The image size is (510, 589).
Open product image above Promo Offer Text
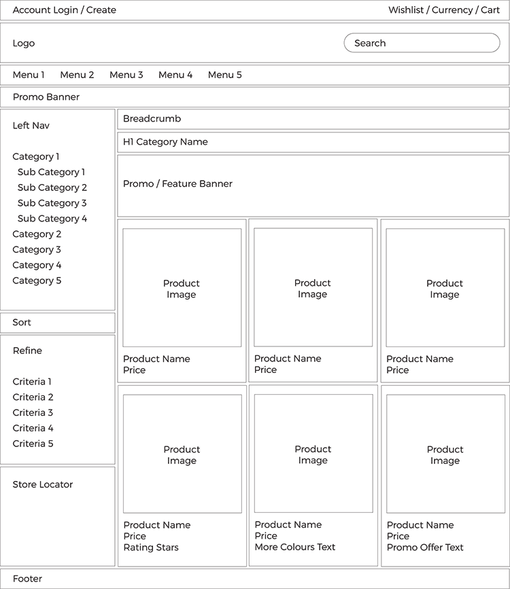click(x=445, y=454)
